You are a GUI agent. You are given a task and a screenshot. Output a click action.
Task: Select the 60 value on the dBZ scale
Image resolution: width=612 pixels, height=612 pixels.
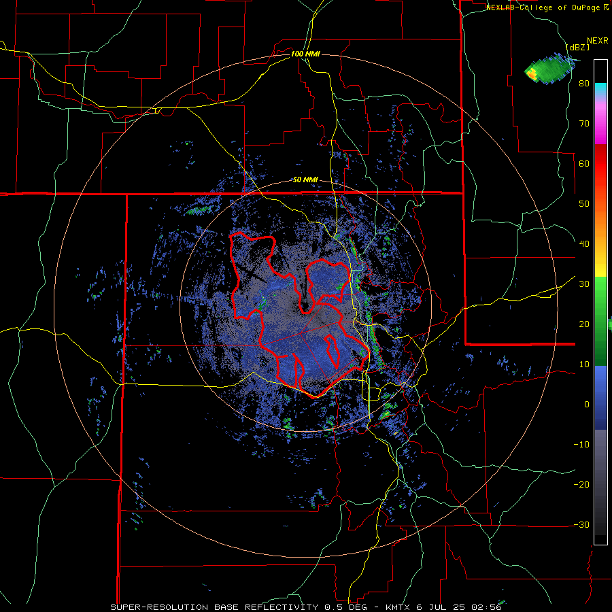point(584,163)
